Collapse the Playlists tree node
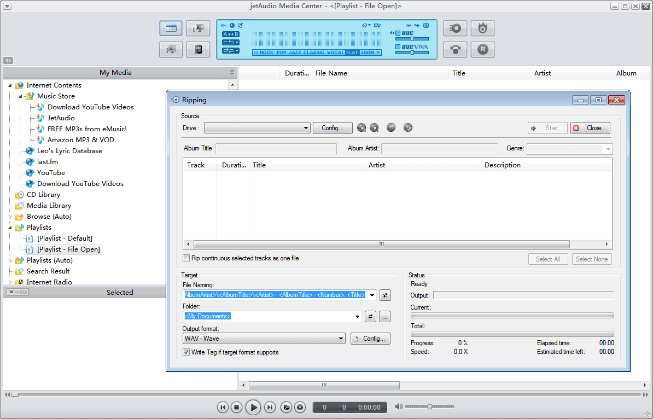Image resolution: width=653 pixels, height=419 pixels. tap(10, 228)
